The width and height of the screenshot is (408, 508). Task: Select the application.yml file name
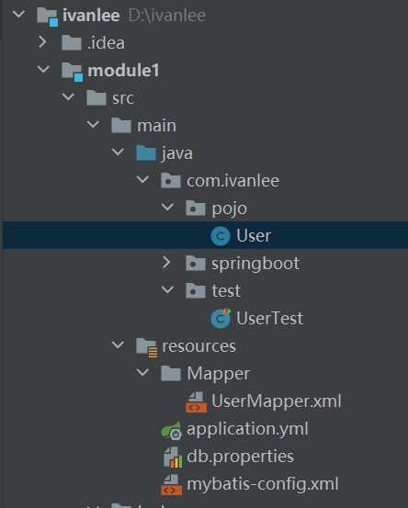click(x=247, y=430)
